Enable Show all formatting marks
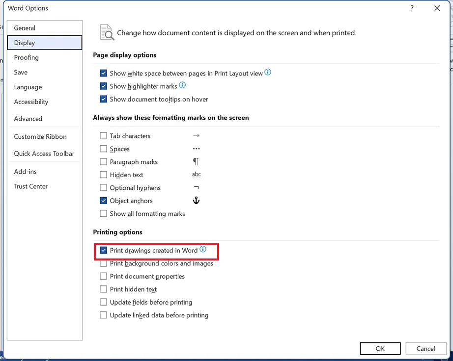 (x=103, y=214)
